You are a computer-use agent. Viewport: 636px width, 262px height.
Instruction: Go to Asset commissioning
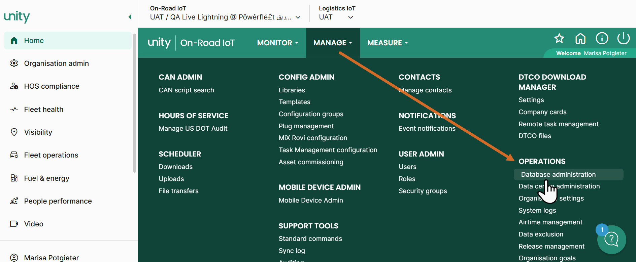click(x=311, y=162)
